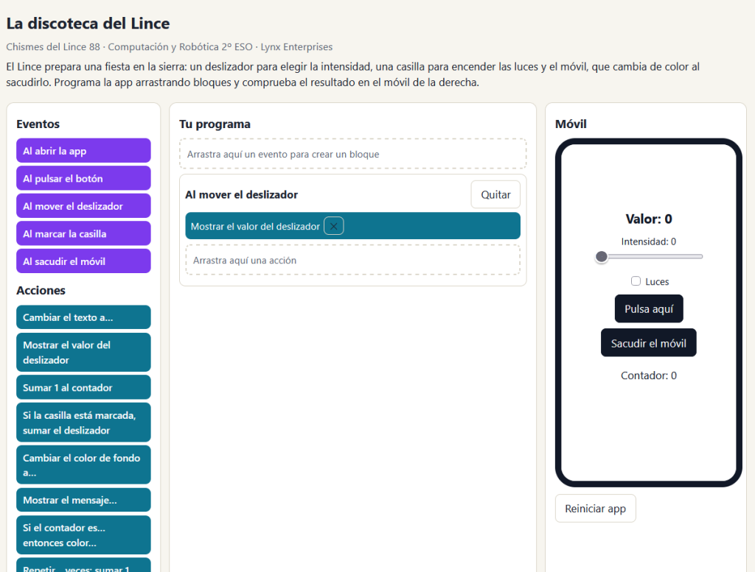Select the 'Al abrir la app' event block
This screenshot has width=755, height=572.
pos(83,151)
